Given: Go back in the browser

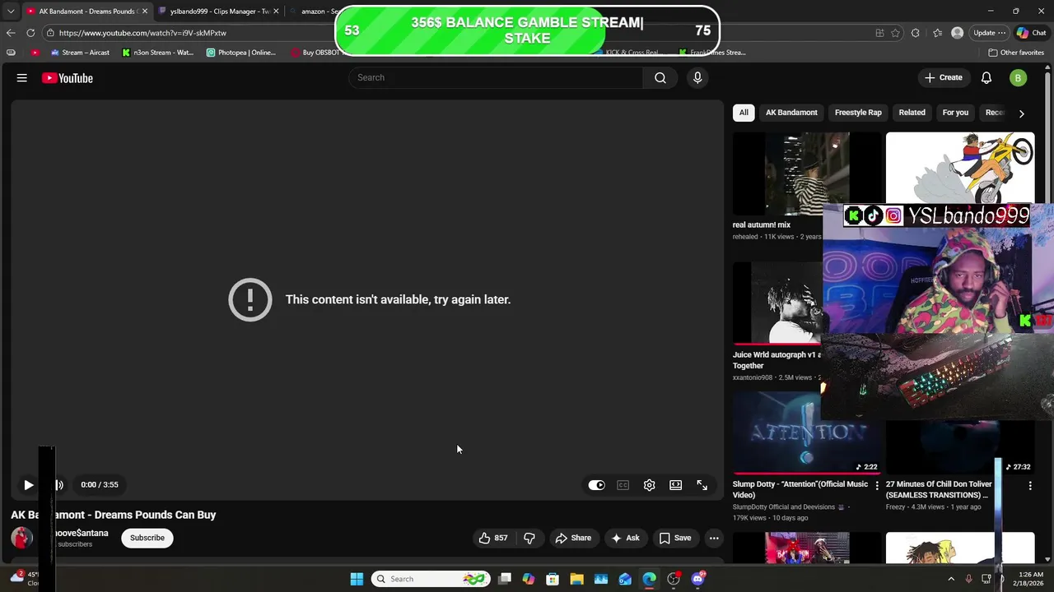Looking at the screenshot, I should (x=11, y=33).
